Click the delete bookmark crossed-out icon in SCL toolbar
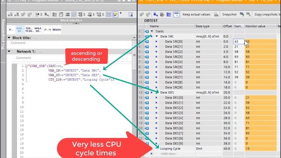Viewport: 281px width, 158px height. pos(17,14)
